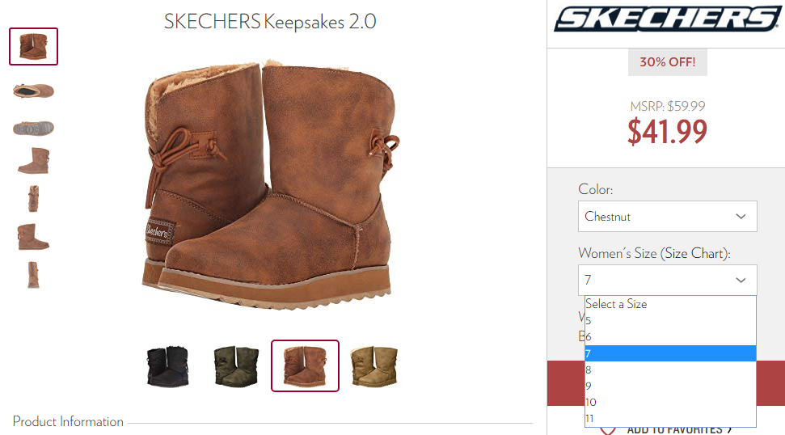Viewport: 785px width, 435px height.
Task: Choose the olive green boot swatch
Action: tap(236, 366)
